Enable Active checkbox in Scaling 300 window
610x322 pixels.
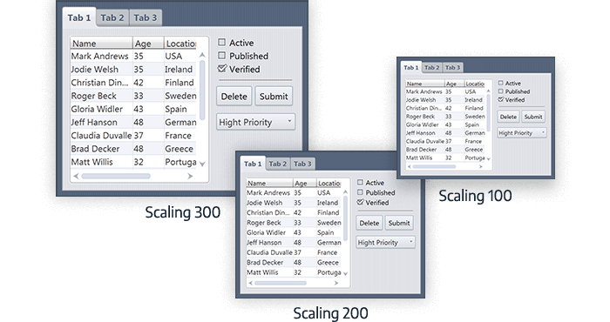[221, 42]
